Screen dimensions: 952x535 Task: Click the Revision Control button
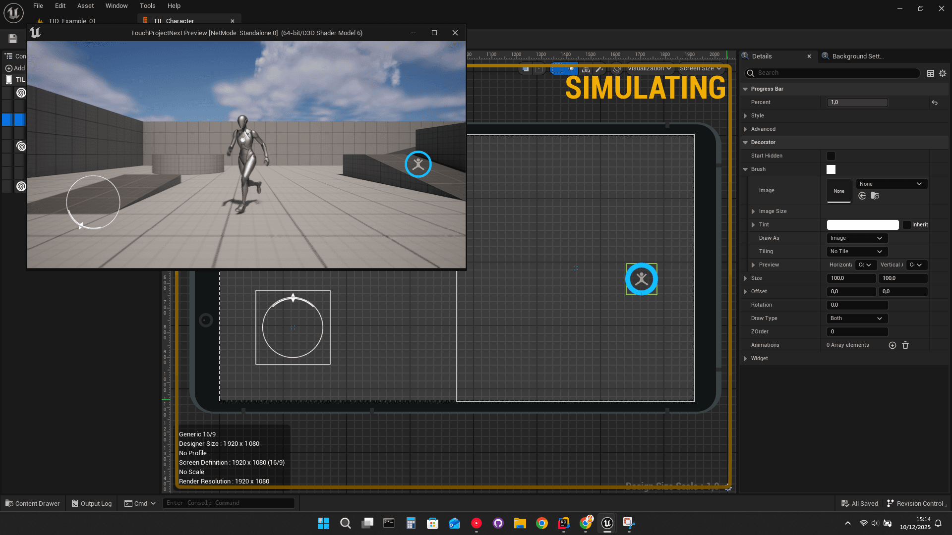[x=916, y=504]
